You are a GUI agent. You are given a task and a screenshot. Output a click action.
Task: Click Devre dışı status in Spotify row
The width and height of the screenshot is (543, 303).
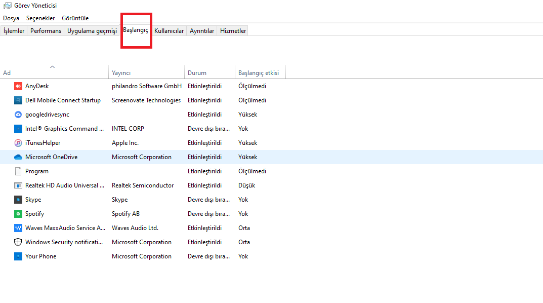[x=209, y=214]
